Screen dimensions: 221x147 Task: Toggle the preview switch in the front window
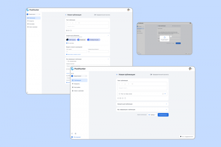pos(151,74)
